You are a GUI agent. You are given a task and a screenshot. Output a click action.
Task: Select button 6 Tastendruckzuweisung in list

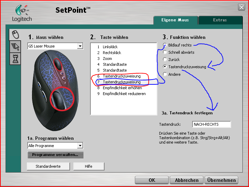123,76
